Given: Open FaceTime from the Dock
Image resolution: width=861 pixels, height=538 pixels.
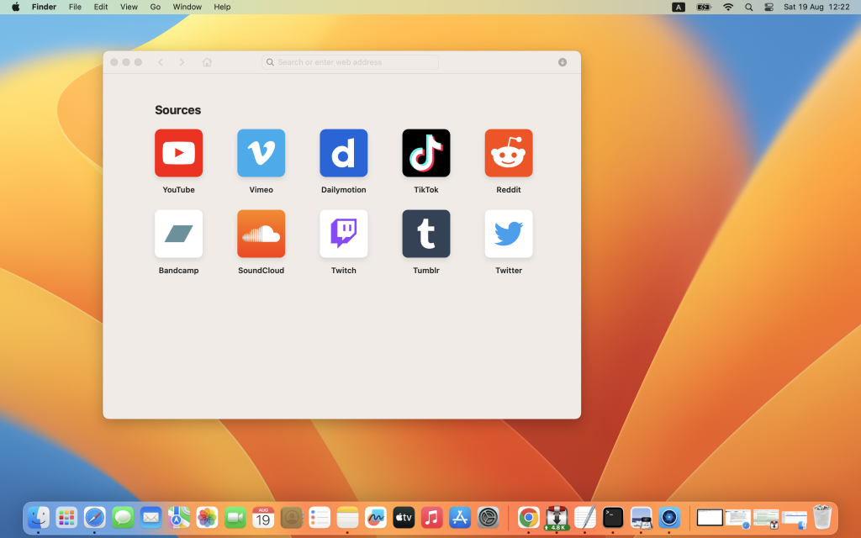Looking at the screenshot, I should click(235, 517).
